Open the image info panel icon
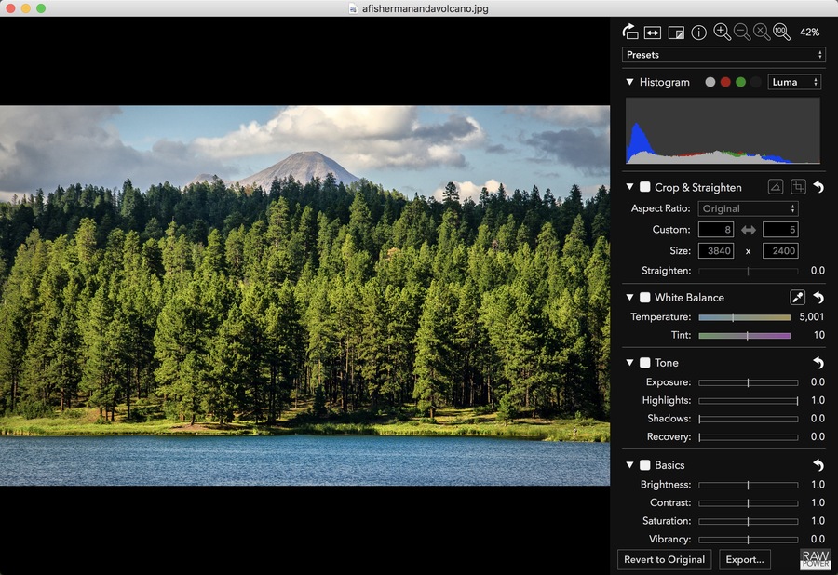838x575 pixels. [x=698, y=33]
